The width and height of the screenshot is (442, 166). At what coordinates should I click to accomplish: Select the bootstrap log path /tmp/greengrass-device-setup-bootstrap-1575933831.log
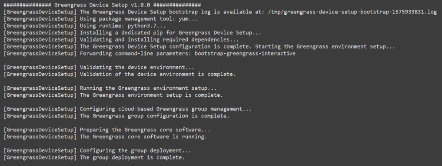(x=352, y=12)
